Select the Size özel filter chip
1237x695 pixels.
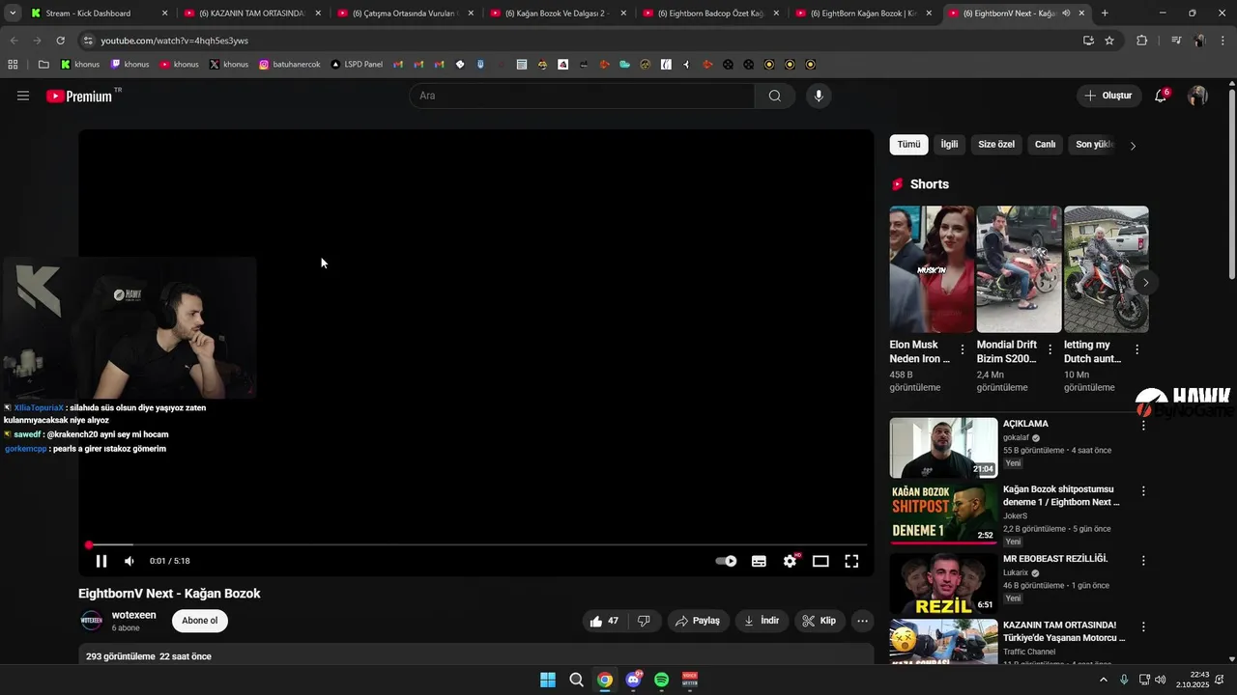[996, 145]
